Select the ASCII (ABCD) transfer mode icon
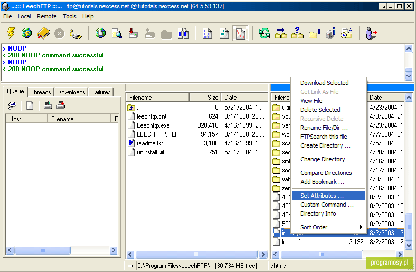 pyautogui.click(x=224, y=34)
